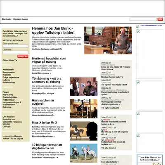Open Nyheter in the sidebar
165x165 pixels.
click(x=6, y=80)
